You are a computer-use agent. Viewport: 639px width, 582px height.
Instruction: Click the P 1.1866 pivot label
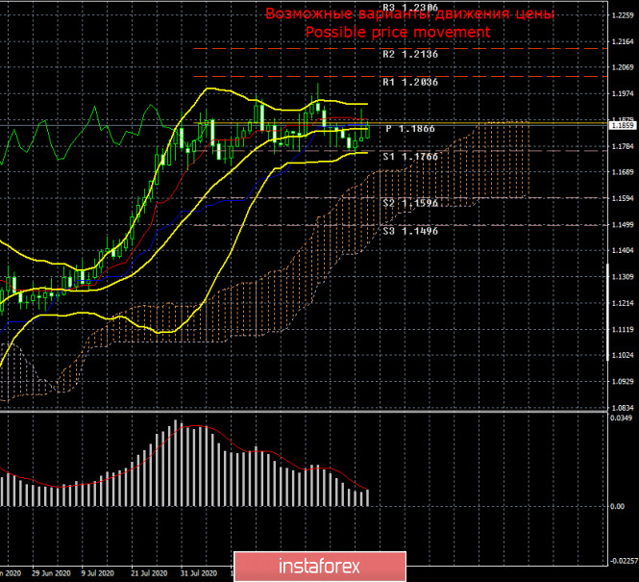[410, 127]
